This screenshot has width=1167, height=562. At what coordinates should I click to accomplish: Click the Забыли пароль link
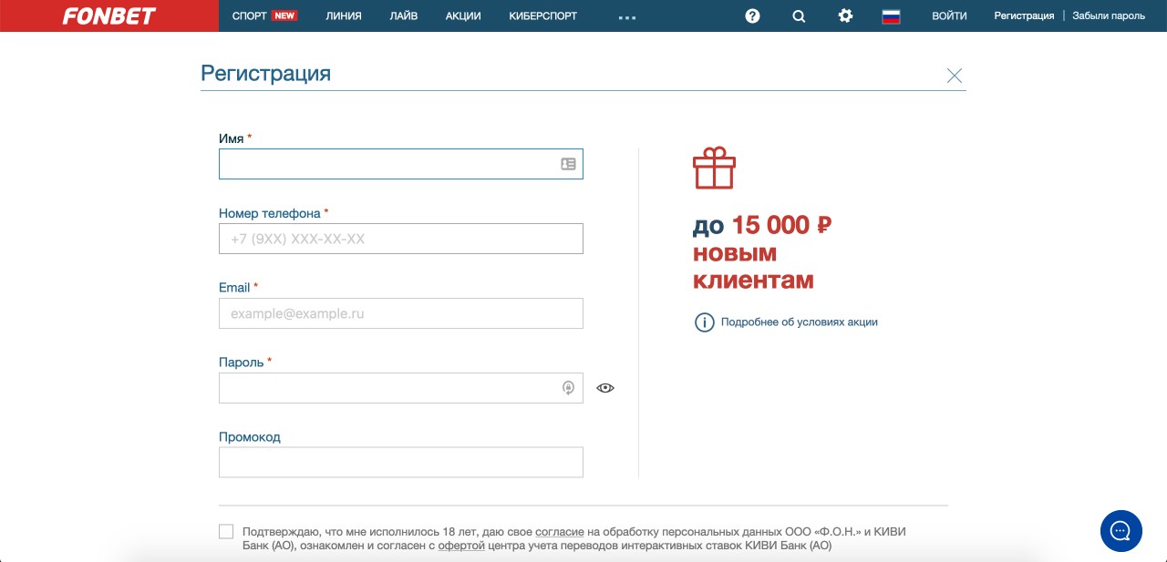tap(1109, 15)
